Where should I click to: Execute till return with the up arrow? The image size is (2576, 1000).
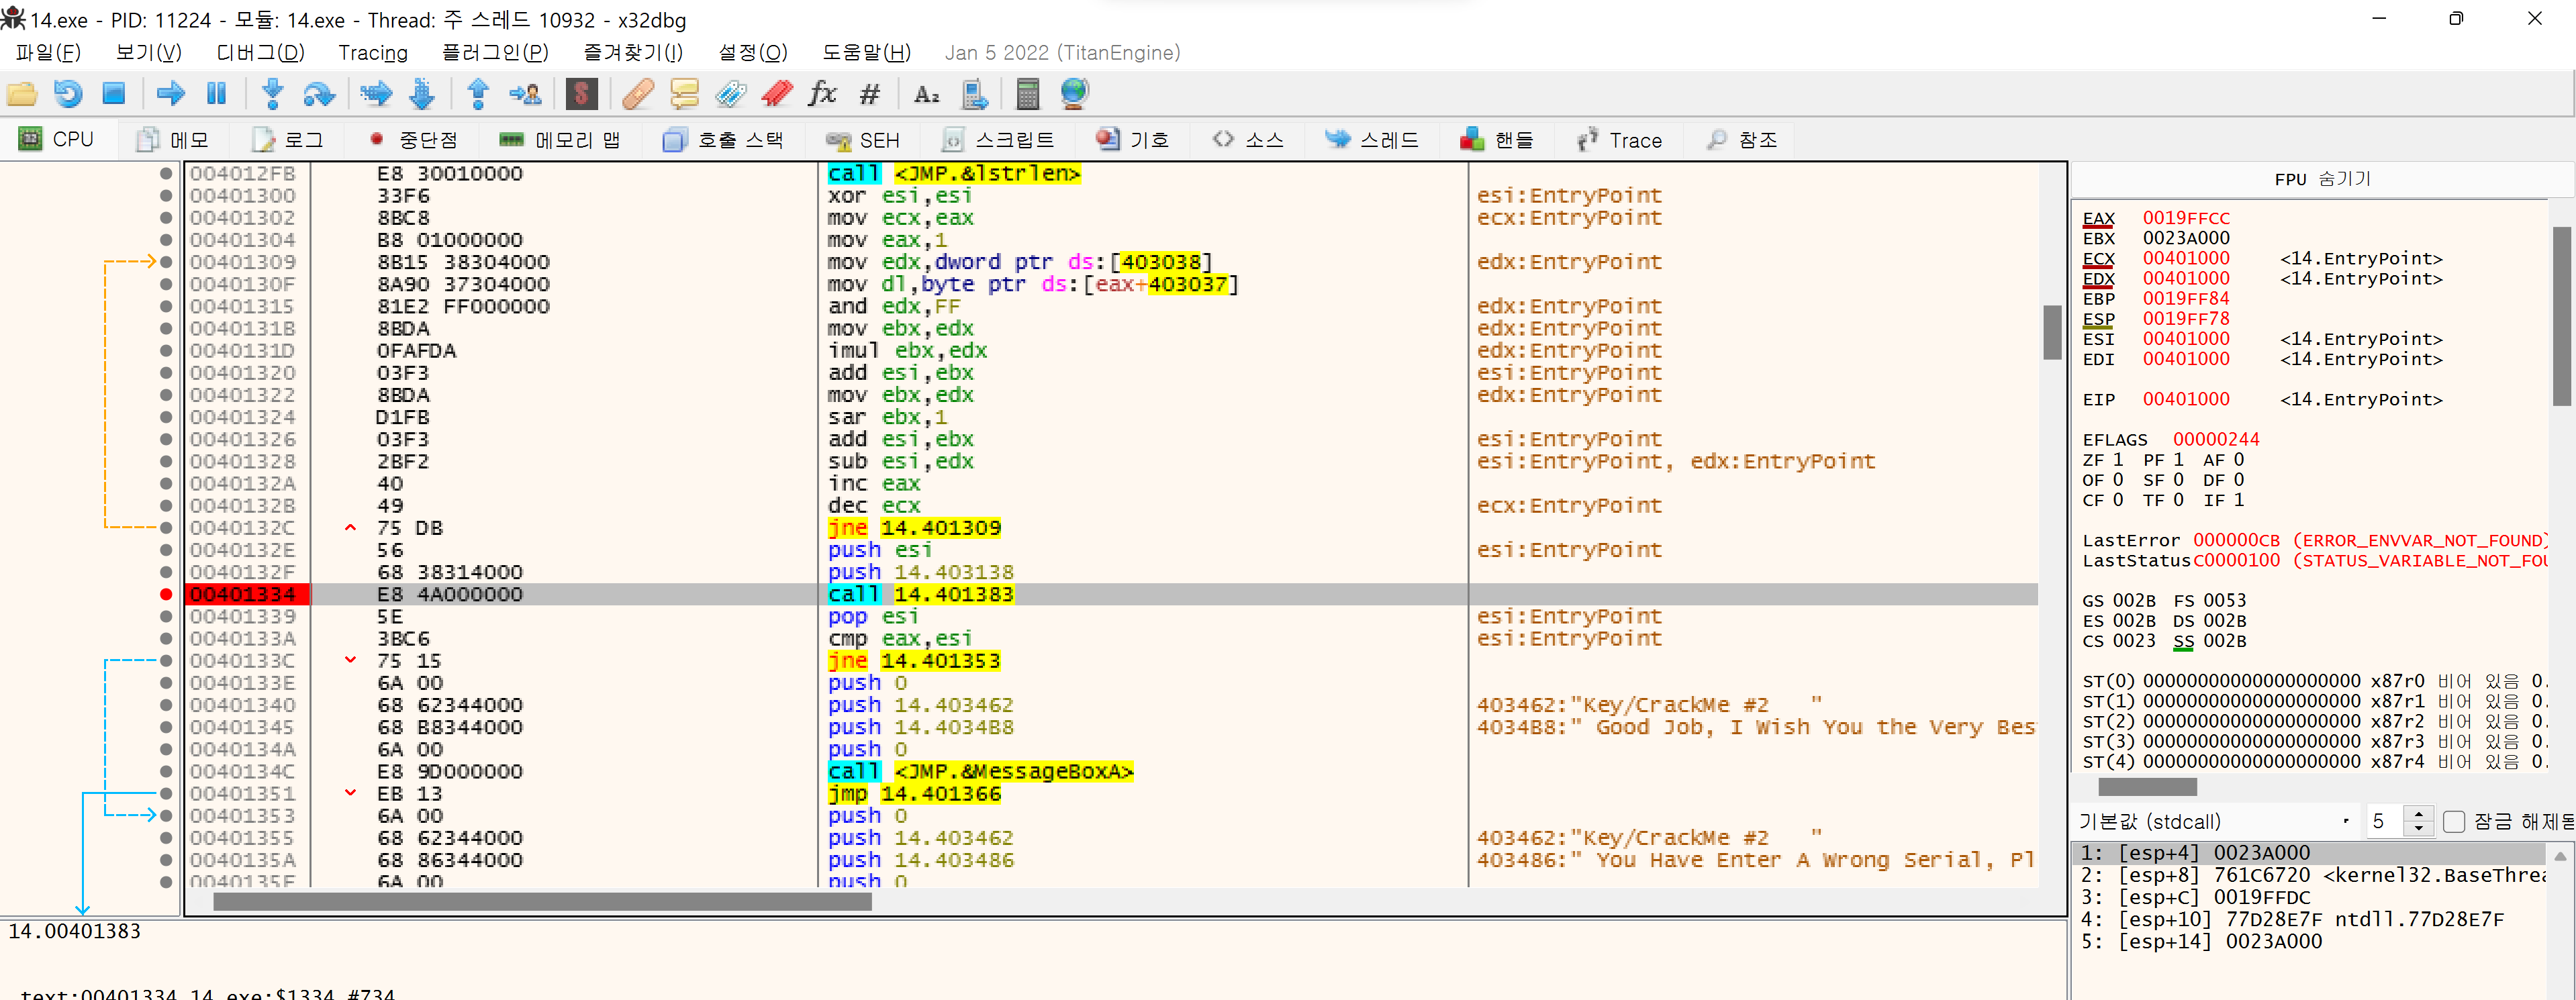point(478,94)
